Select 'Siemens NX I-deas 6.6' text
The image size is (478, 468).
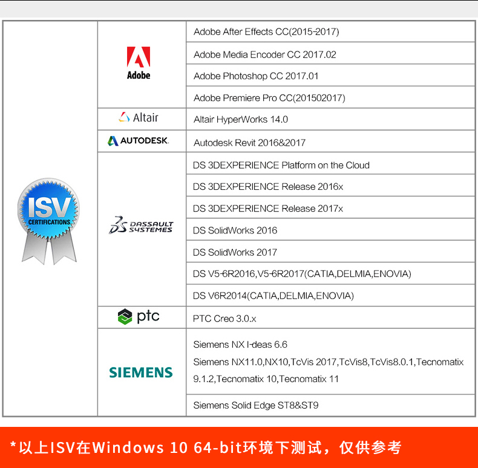click(240, 345)
